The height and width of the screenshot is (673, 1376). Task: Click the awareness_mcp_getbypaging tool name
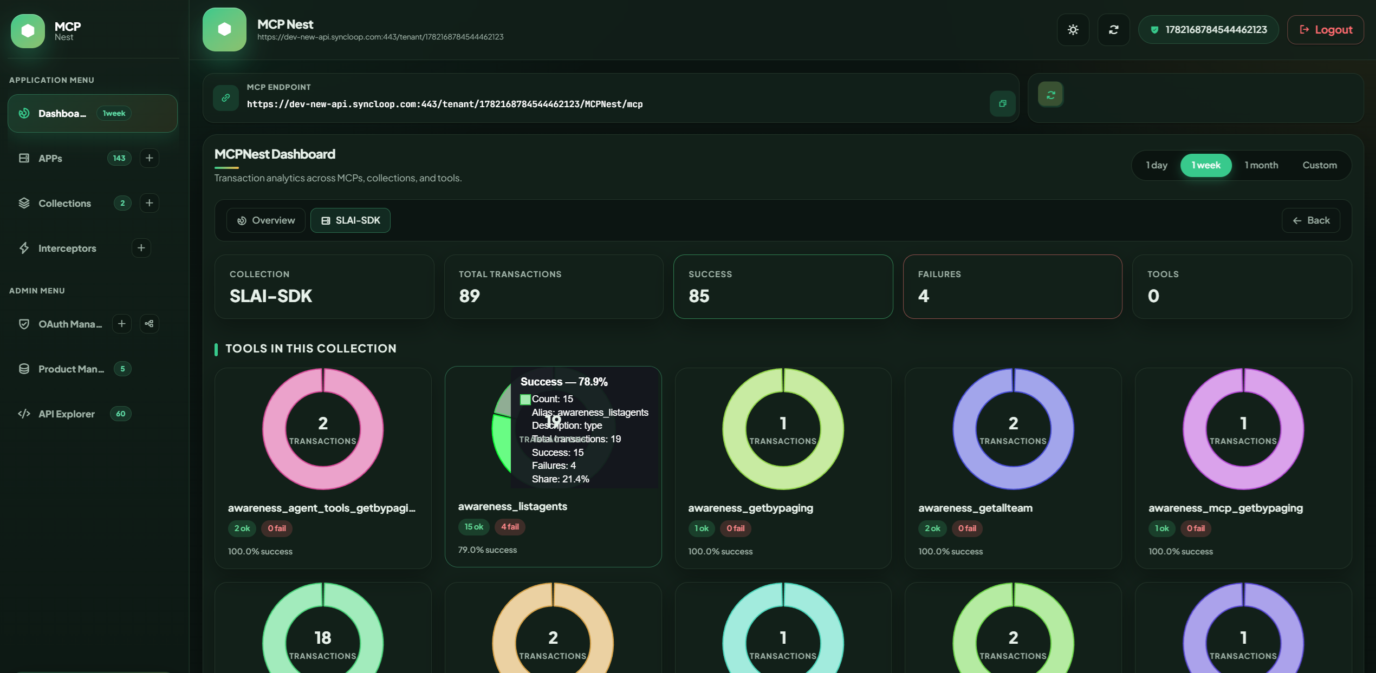[x=1225, y=508]
